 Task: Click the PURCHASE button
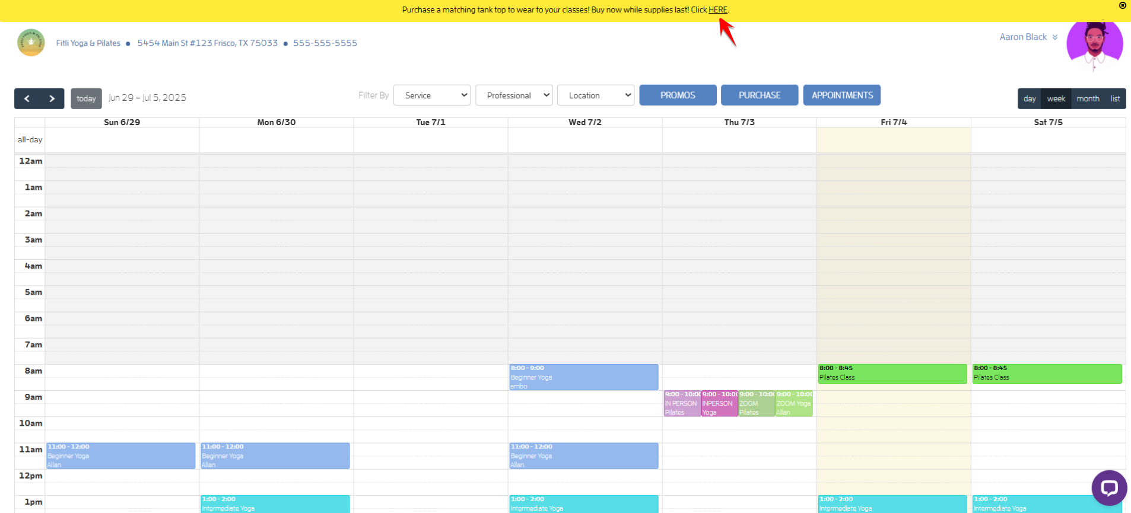[x=759, y=95]
